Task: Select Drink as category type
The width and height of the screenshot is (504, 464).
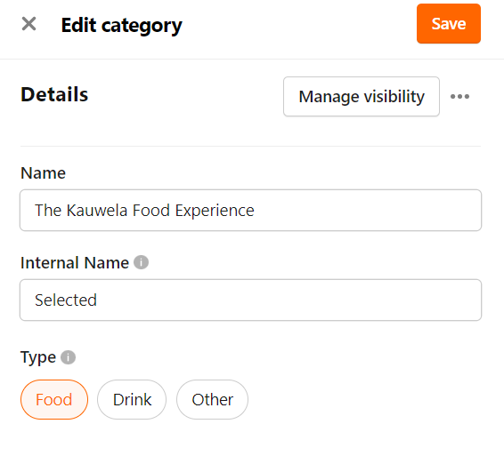Action: point(132,399)
